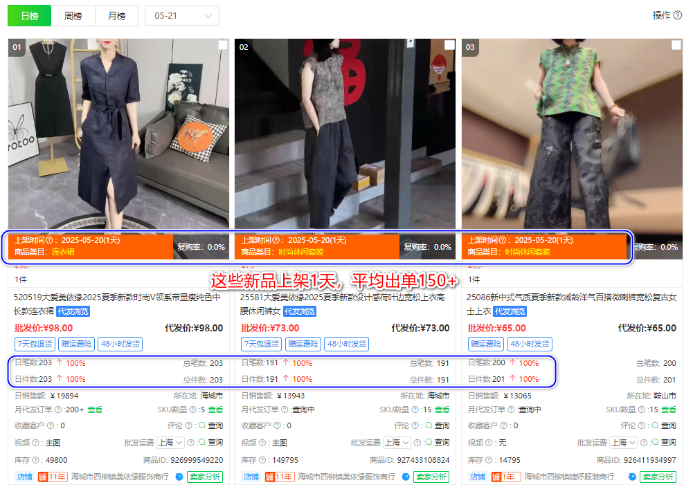Click 批发运费 search icon in second product
The image size is (684, 487).
click(x=429, y=443)
